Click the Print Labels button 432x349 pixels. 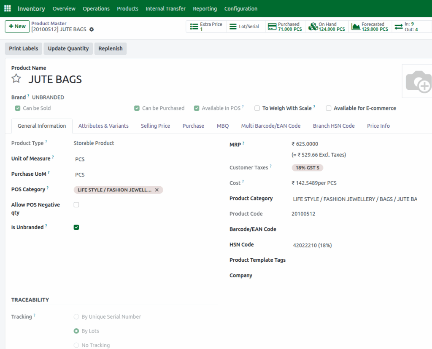tap(23, 48)
